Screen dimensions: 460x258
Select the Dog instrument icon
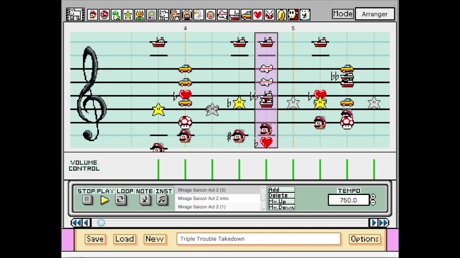click(x=164, y=15)
